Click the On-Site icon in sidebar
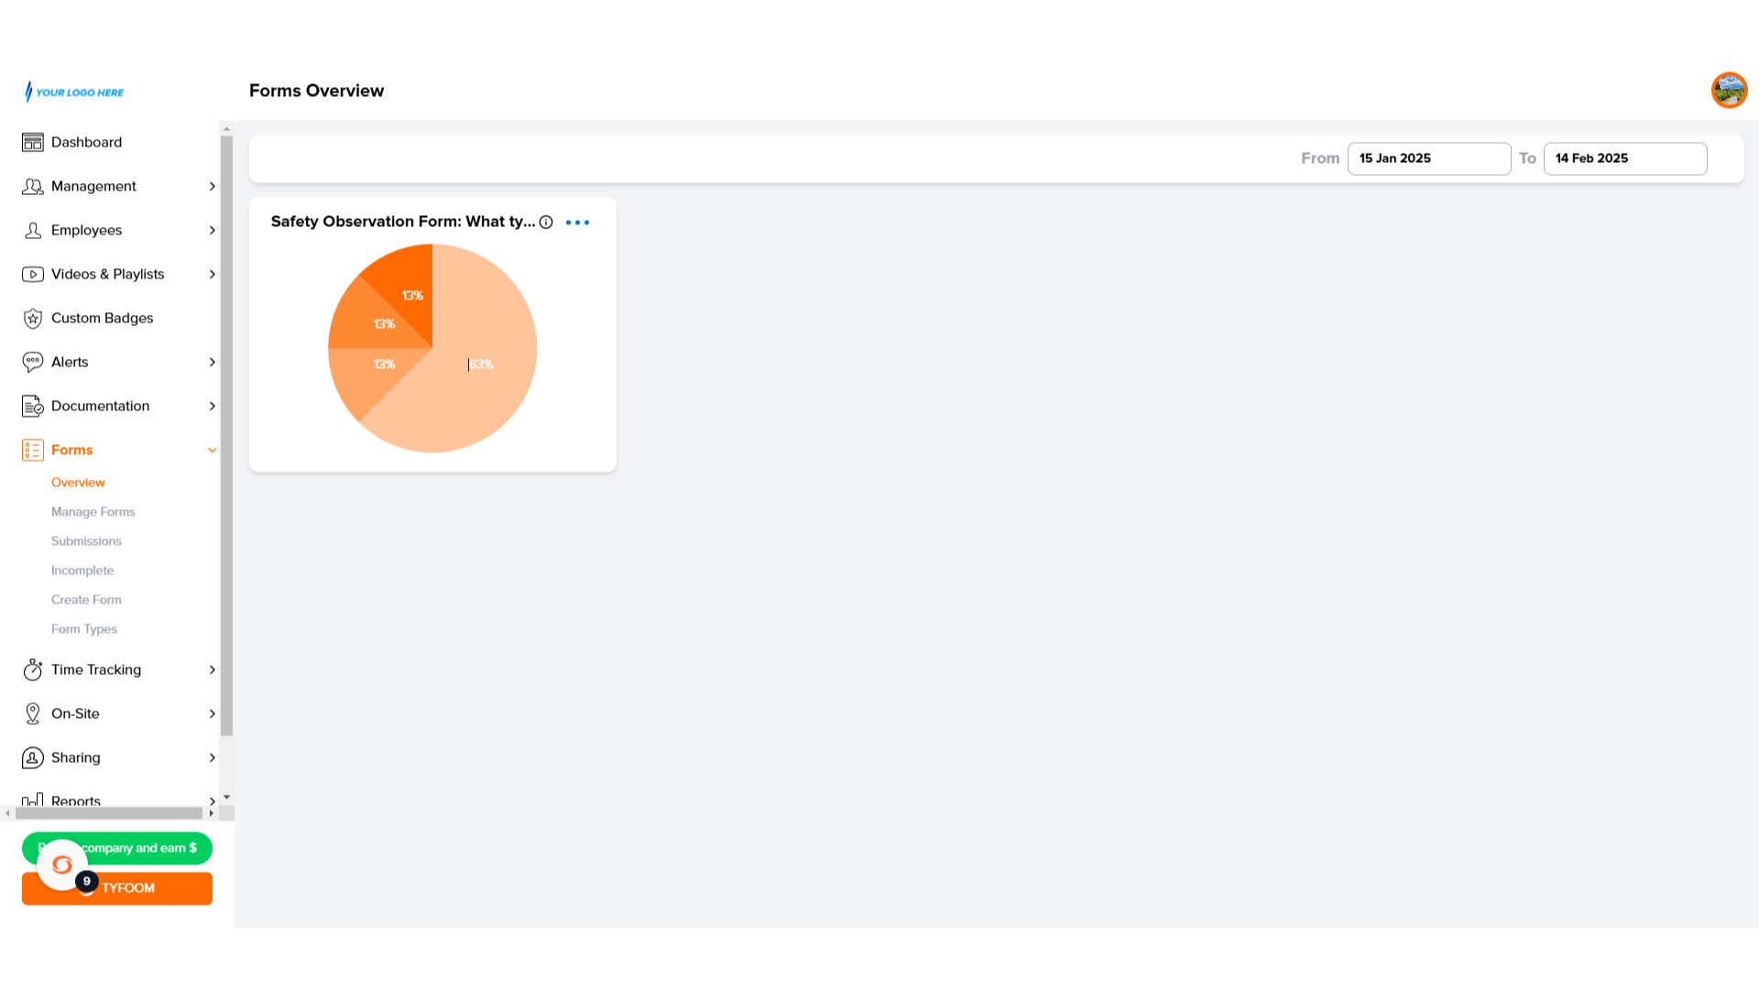The height and width of the screenshot is (989, 1759). [33, 712]
